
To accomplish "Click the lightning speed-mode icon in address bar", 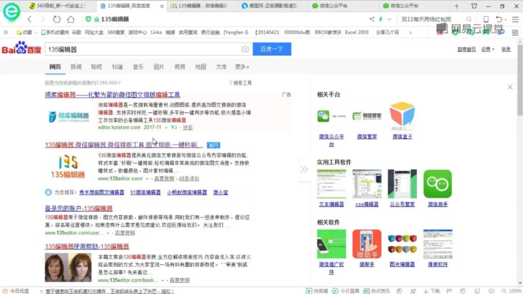I will (x=381, y=19).
